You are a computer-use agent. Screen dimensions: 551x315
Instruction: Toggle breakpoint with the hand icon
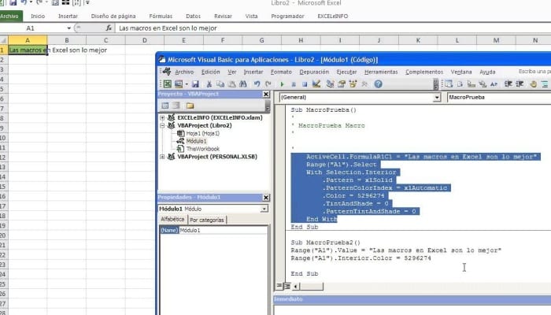(x=534, y=84)
